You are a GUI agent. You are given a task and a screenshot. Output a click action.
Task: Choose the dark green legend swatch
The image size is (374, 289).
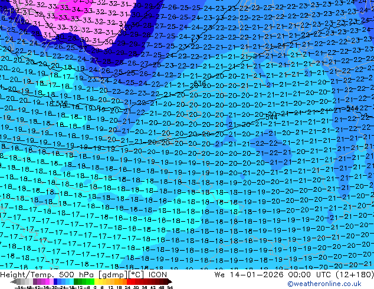click(x=76, y=282)
